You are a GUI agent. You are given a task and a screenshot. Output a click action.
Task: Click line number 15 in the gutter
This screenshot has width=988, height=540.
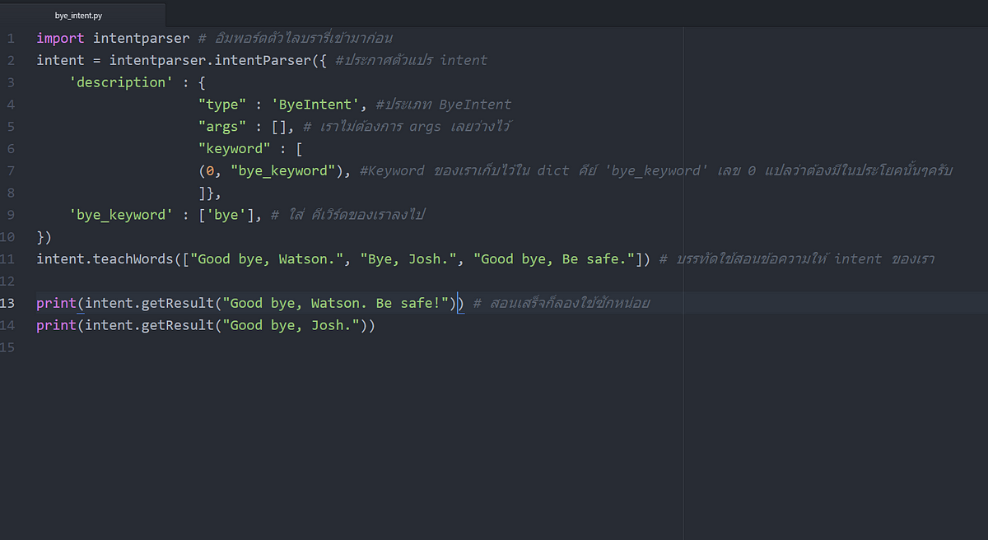[8, 347]
